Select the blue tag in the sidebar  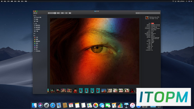pos(36,45)
